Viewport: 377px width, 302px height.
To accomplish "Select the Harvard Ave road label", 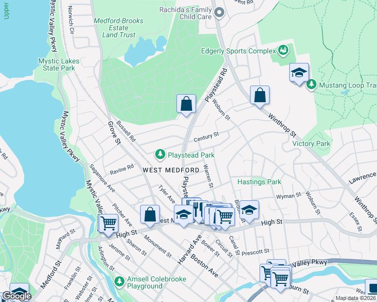I will pyautogui.click(x=190, y=250).
